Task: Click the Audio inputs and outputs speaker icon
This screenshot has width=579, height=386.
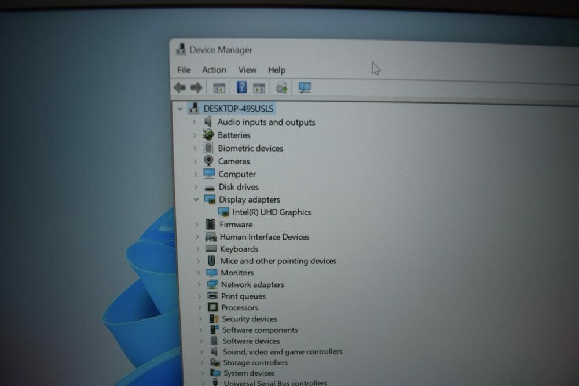Action: pos(208,122)
